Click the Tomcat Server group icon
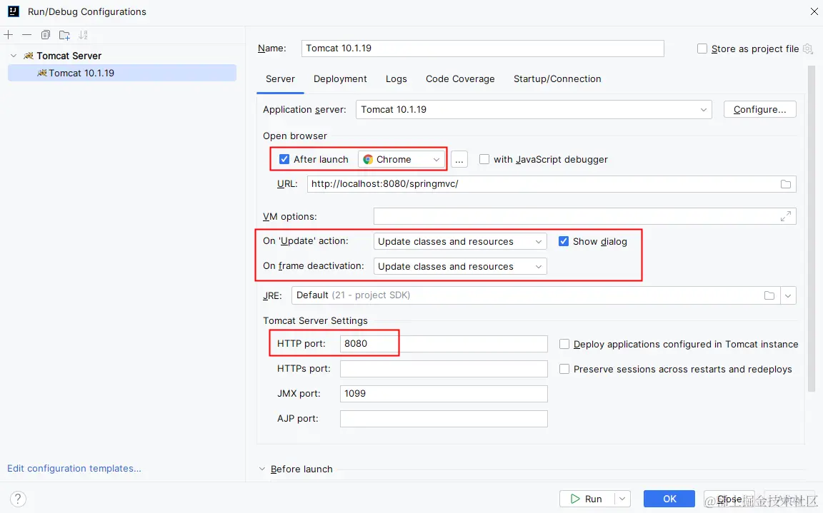823x513 pixels. click(29, 56)
